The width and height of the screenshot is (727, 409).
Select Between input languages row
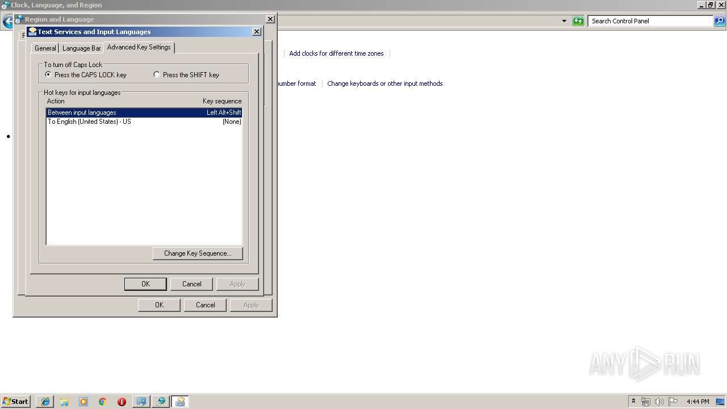(x=144, y=112)
